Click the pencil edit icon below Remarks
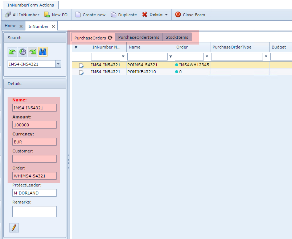 tap(14, 228)
